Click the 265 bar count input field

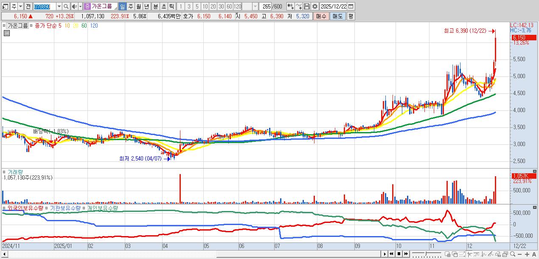pyautogui.click(x=265, y=6)
